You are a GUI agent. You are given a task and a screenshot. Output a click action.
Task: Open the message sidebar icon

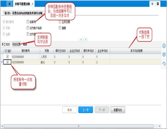click(x=164, y=54)
